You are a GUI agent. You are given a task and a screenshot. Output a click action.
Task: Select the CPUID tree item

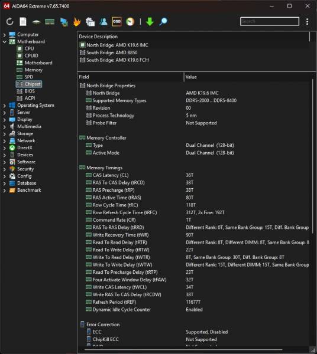(27, 56)
